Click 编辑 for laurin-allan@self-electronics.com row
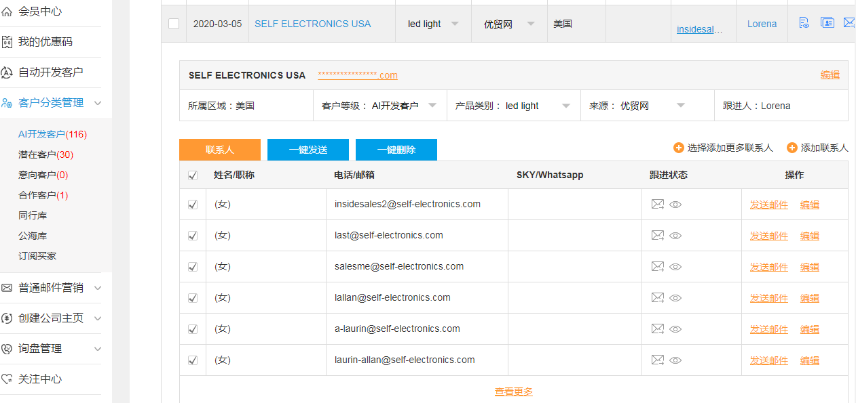The height and width of the screenshot is (403, 856). pyautogui.click(x=810, y=360)
